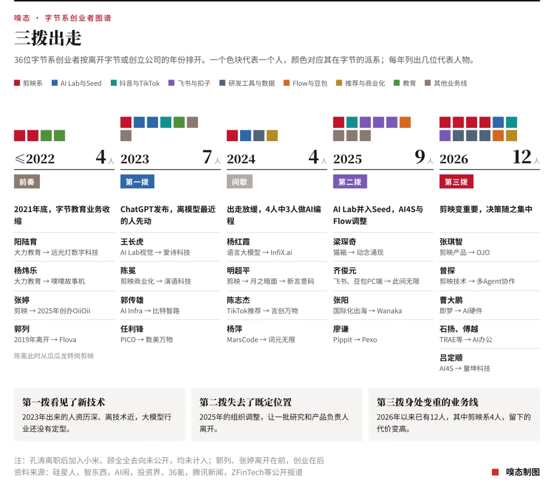Open the 第三拨身处变重的业务线 summary card
The width and height of the screenshot is (554, 484).
454,415
